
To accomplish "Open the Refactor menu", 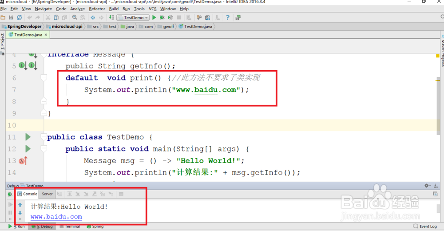I will tap(97, 9).
